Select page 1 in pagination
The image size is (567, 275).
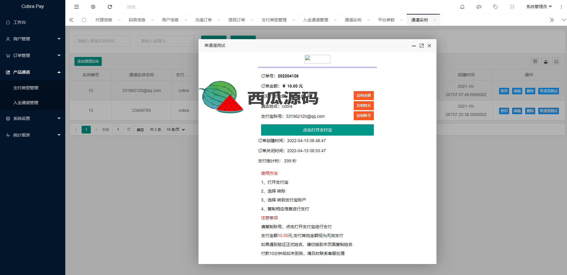coord(86,130)
